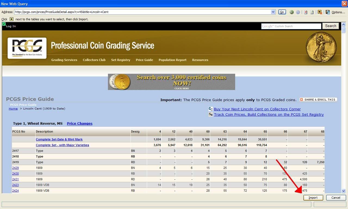
Task: Click the Search over 3,000 certified coins banner
Action: [172, 82]
